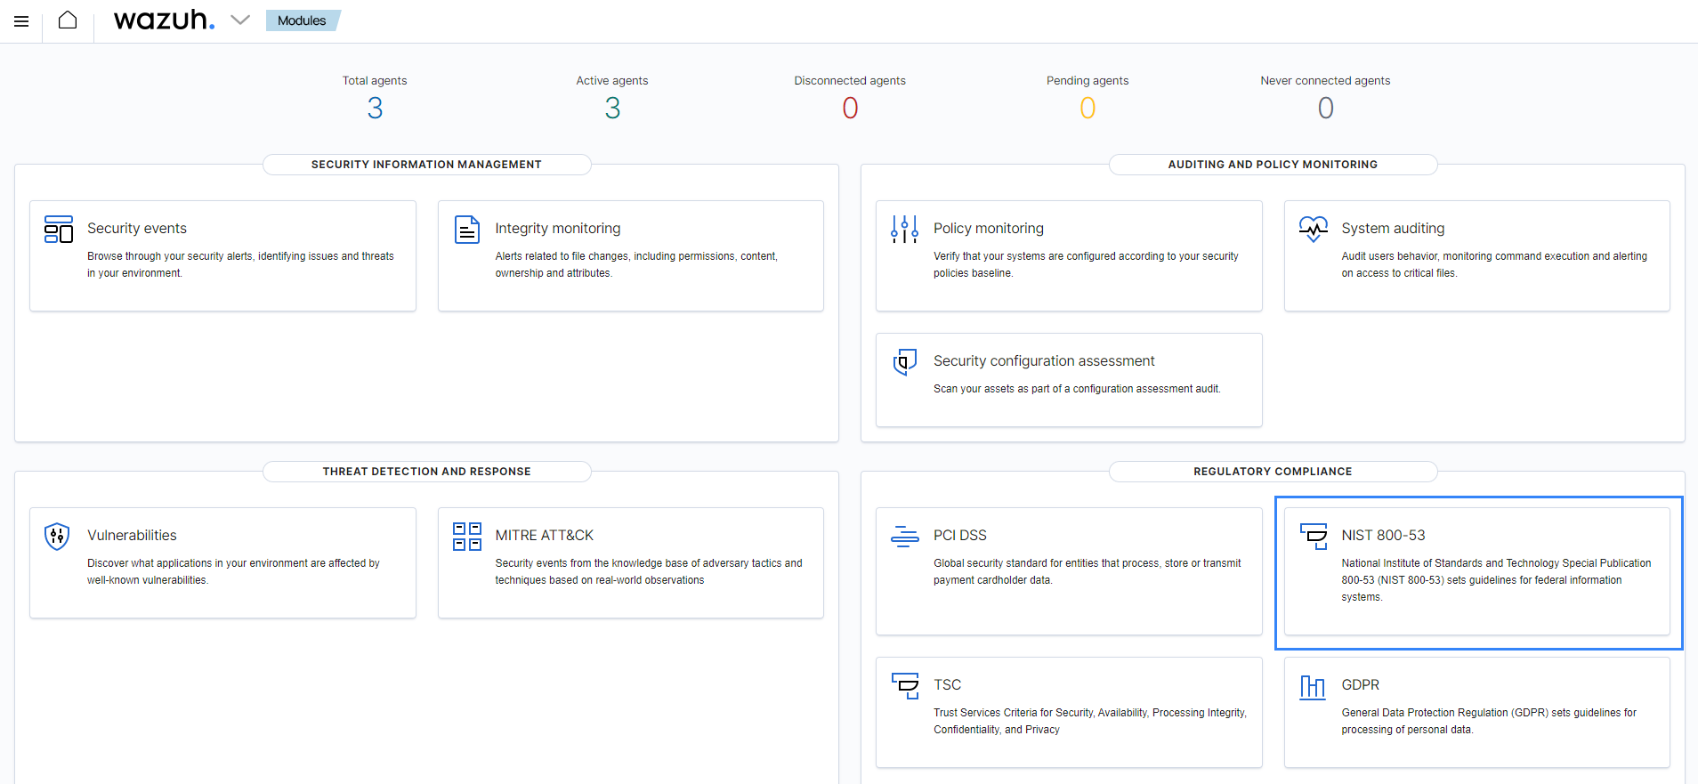This screenshot has width=1698, height=784.
Task: Open the Vulnerabilities module
Action: 222,563
